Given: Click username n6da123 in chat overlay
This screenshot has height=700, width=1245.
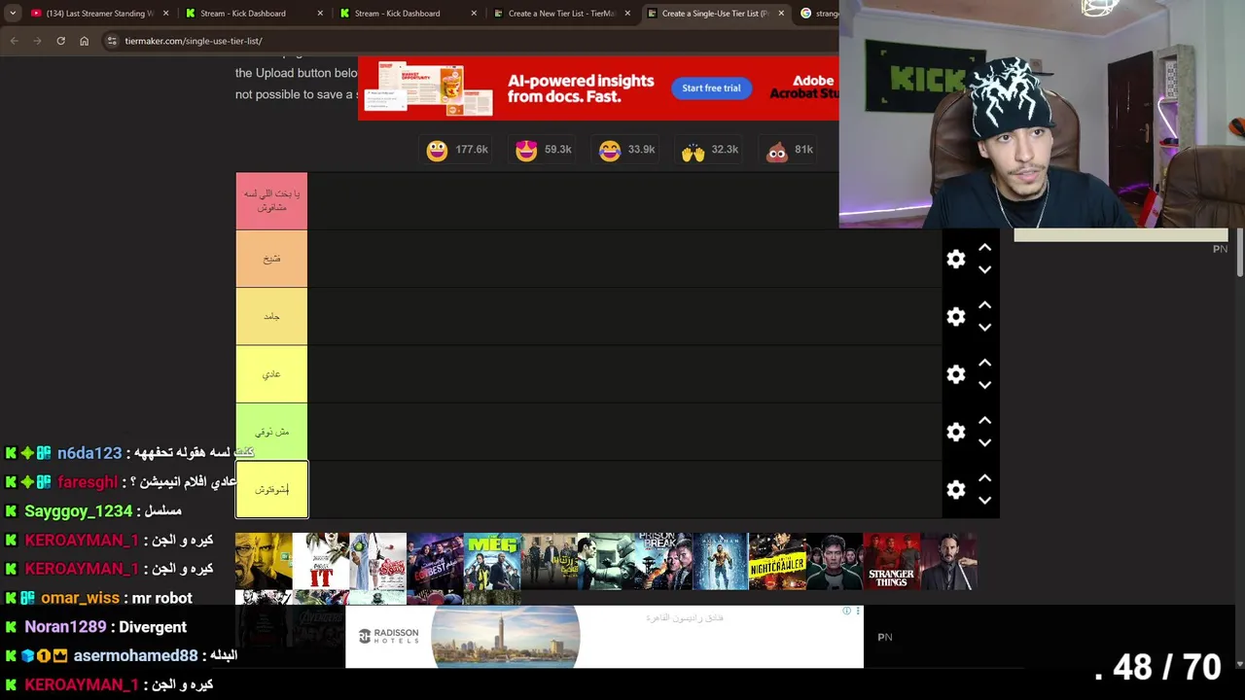Looking at the screenshot, I should 89,453.
